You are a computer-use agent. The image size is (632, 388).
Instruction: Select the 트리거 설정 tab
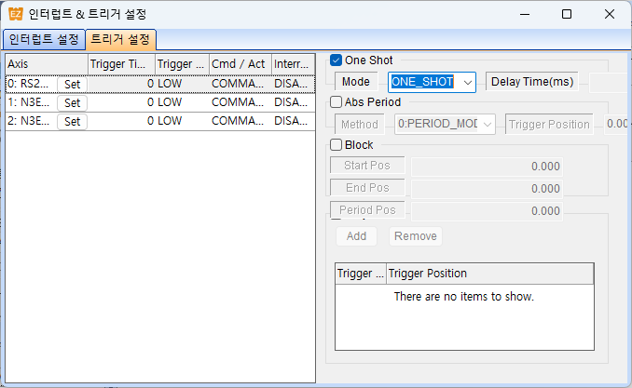pos(120,39)
